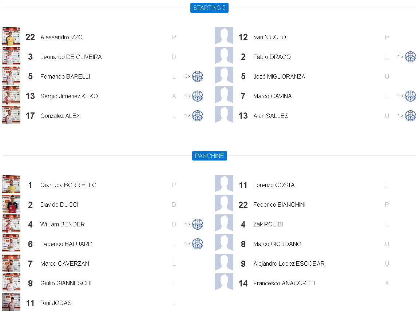This screenshot has width=420, height=317.
Task: Open Alessandro IZZO player profile
Action: point(62,37)
